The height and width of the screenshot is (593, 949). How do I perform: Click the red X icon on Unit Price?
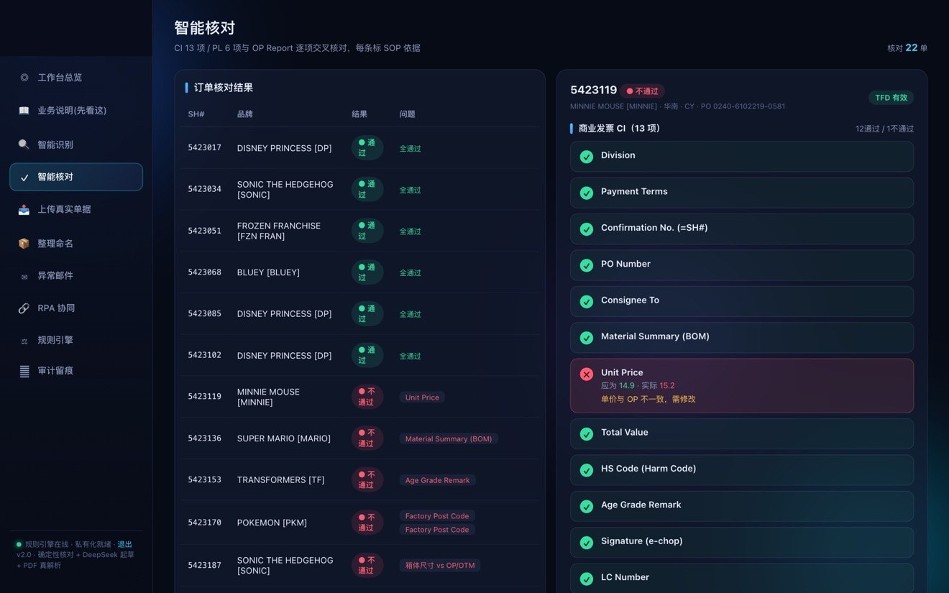587,374
